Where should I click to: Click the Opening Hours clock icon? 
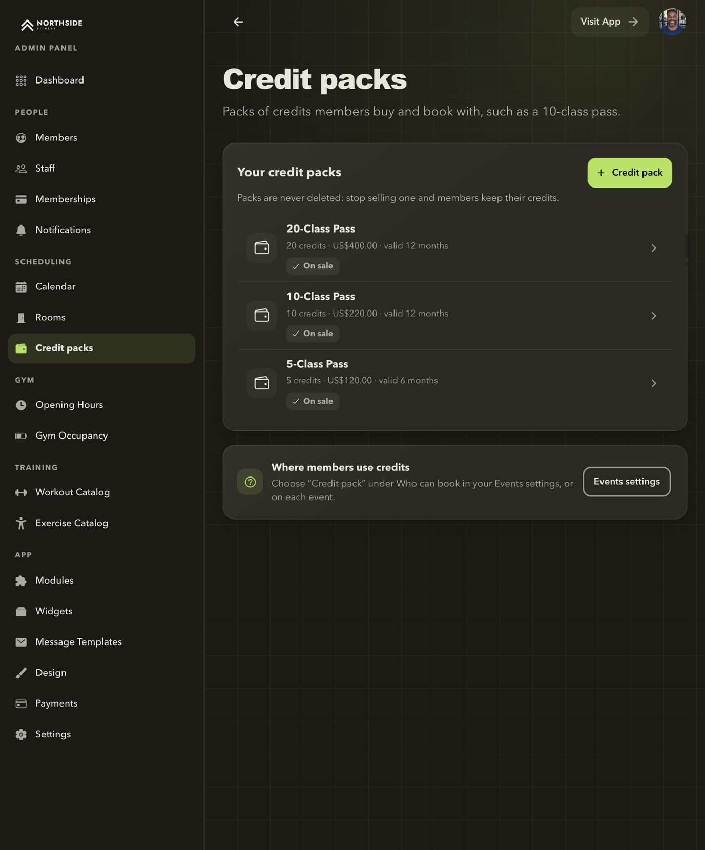[x=21, y=405]
